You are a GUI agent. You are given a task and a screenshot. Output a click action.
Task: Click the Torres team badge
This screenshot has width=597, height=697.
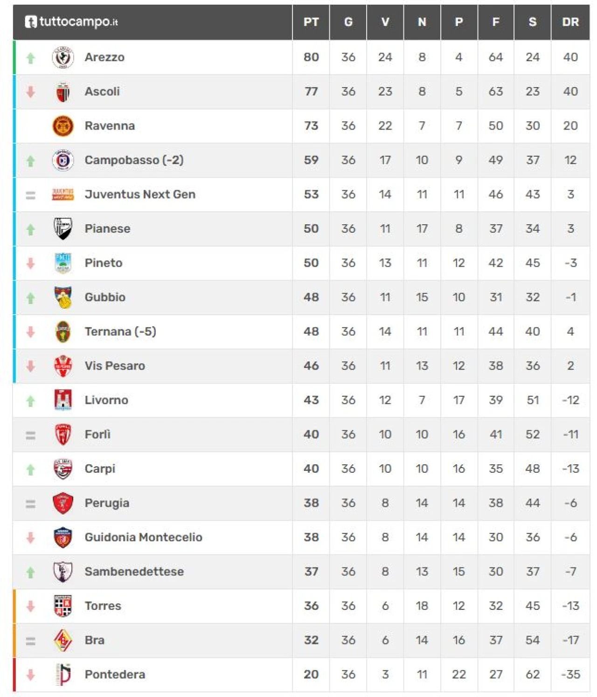[63, 606]
